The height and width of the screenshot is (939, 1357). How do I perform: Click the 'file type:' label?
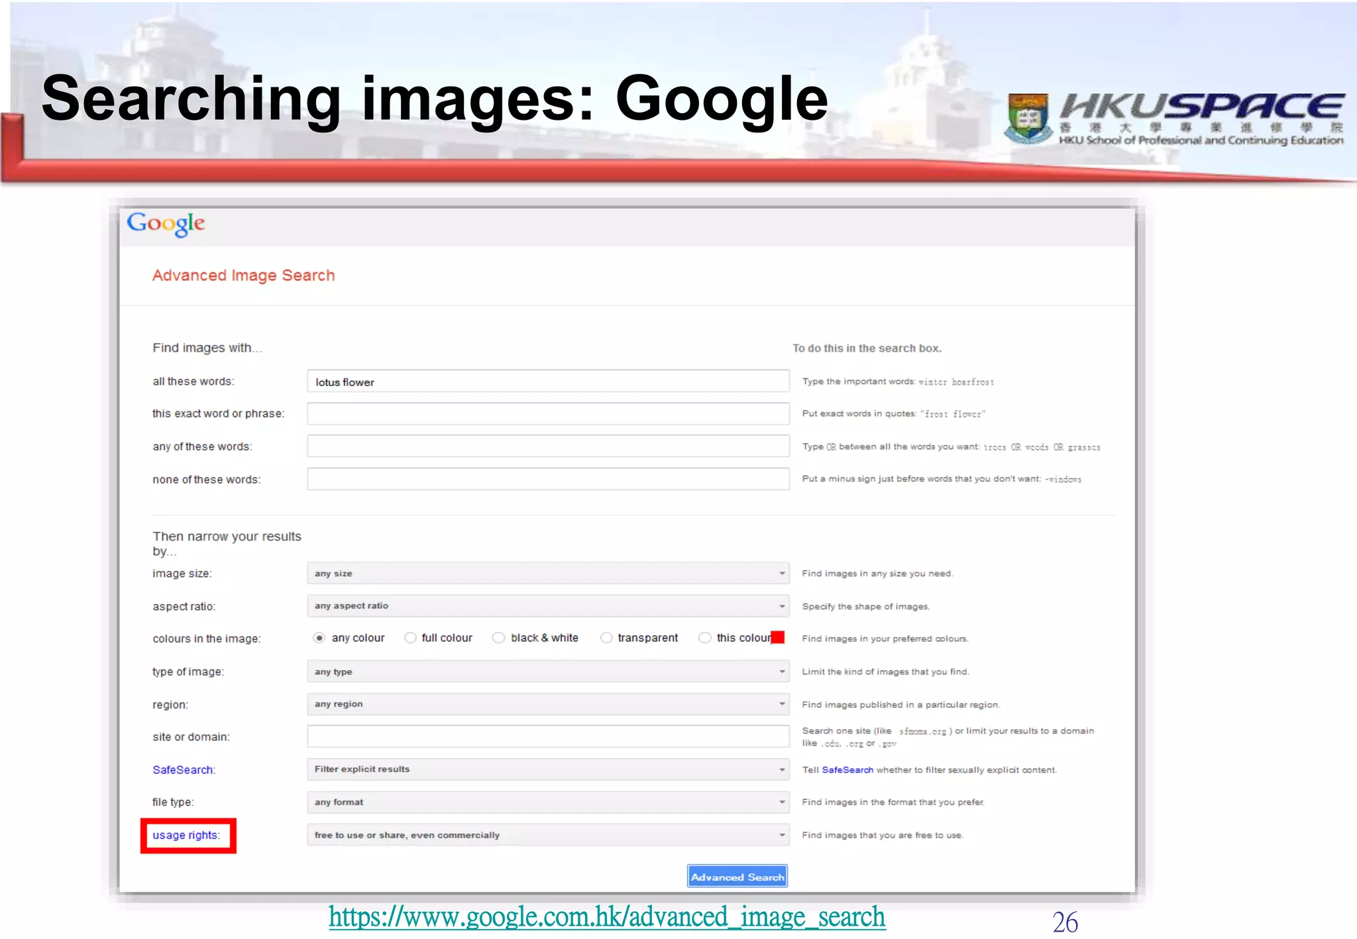click(173, 802)
